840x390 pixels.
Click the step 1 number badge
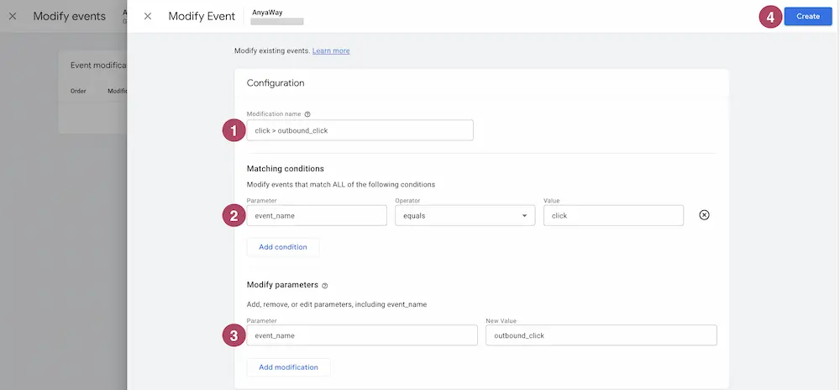[x=234, y=131]
